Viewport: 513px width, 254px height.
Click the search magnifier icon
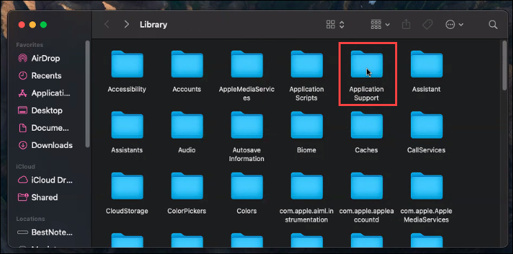pyautogui.click(x=493, y=25)
